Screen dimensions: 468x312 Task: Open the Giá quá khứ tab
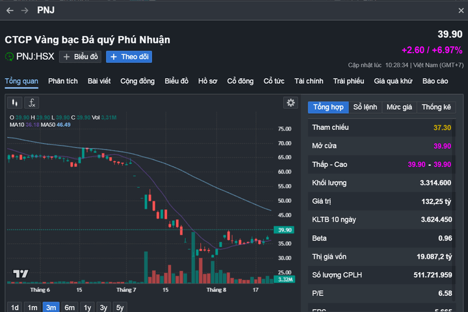click(393, 81)
